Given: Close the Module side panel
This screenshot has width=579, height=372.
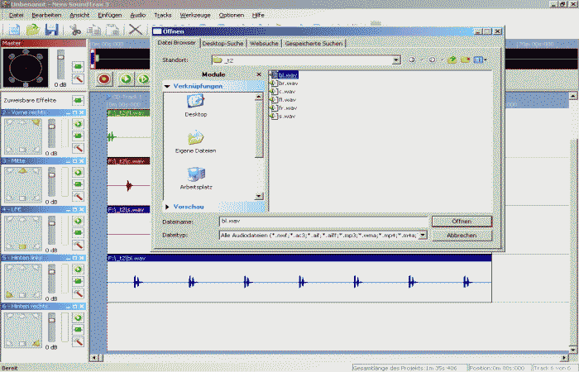Looking at the screenshot, I should 259,74.
